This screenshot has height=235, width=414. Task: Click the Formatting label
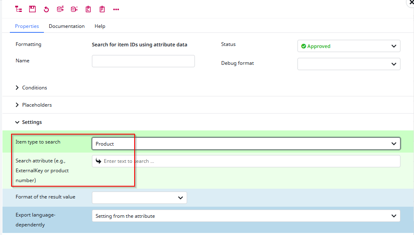(x=28, y=44)
